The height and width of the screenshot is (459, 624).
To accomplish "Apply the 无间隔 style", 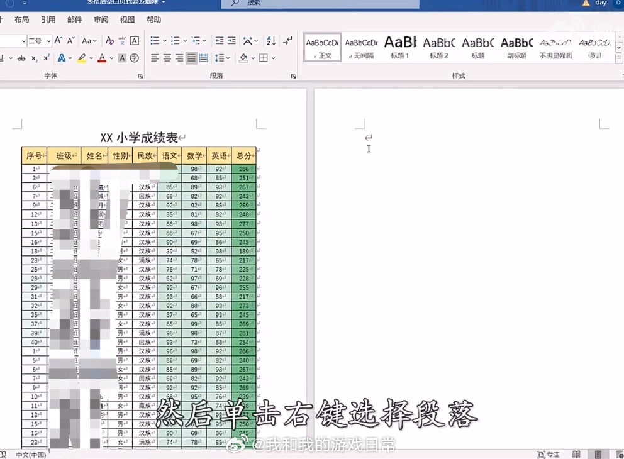I will tap(361, 47).
